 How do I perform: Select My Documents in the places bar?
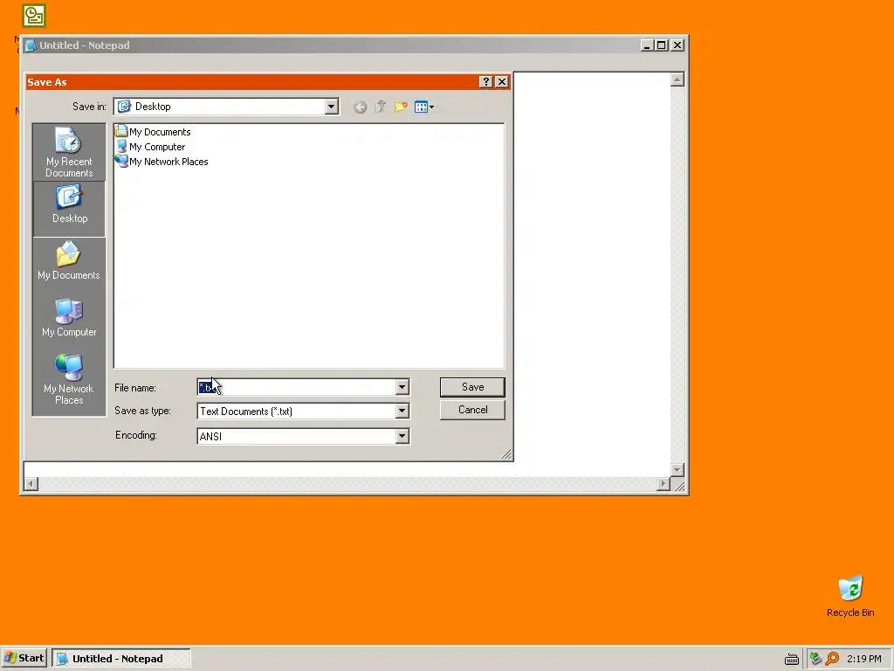69,262
